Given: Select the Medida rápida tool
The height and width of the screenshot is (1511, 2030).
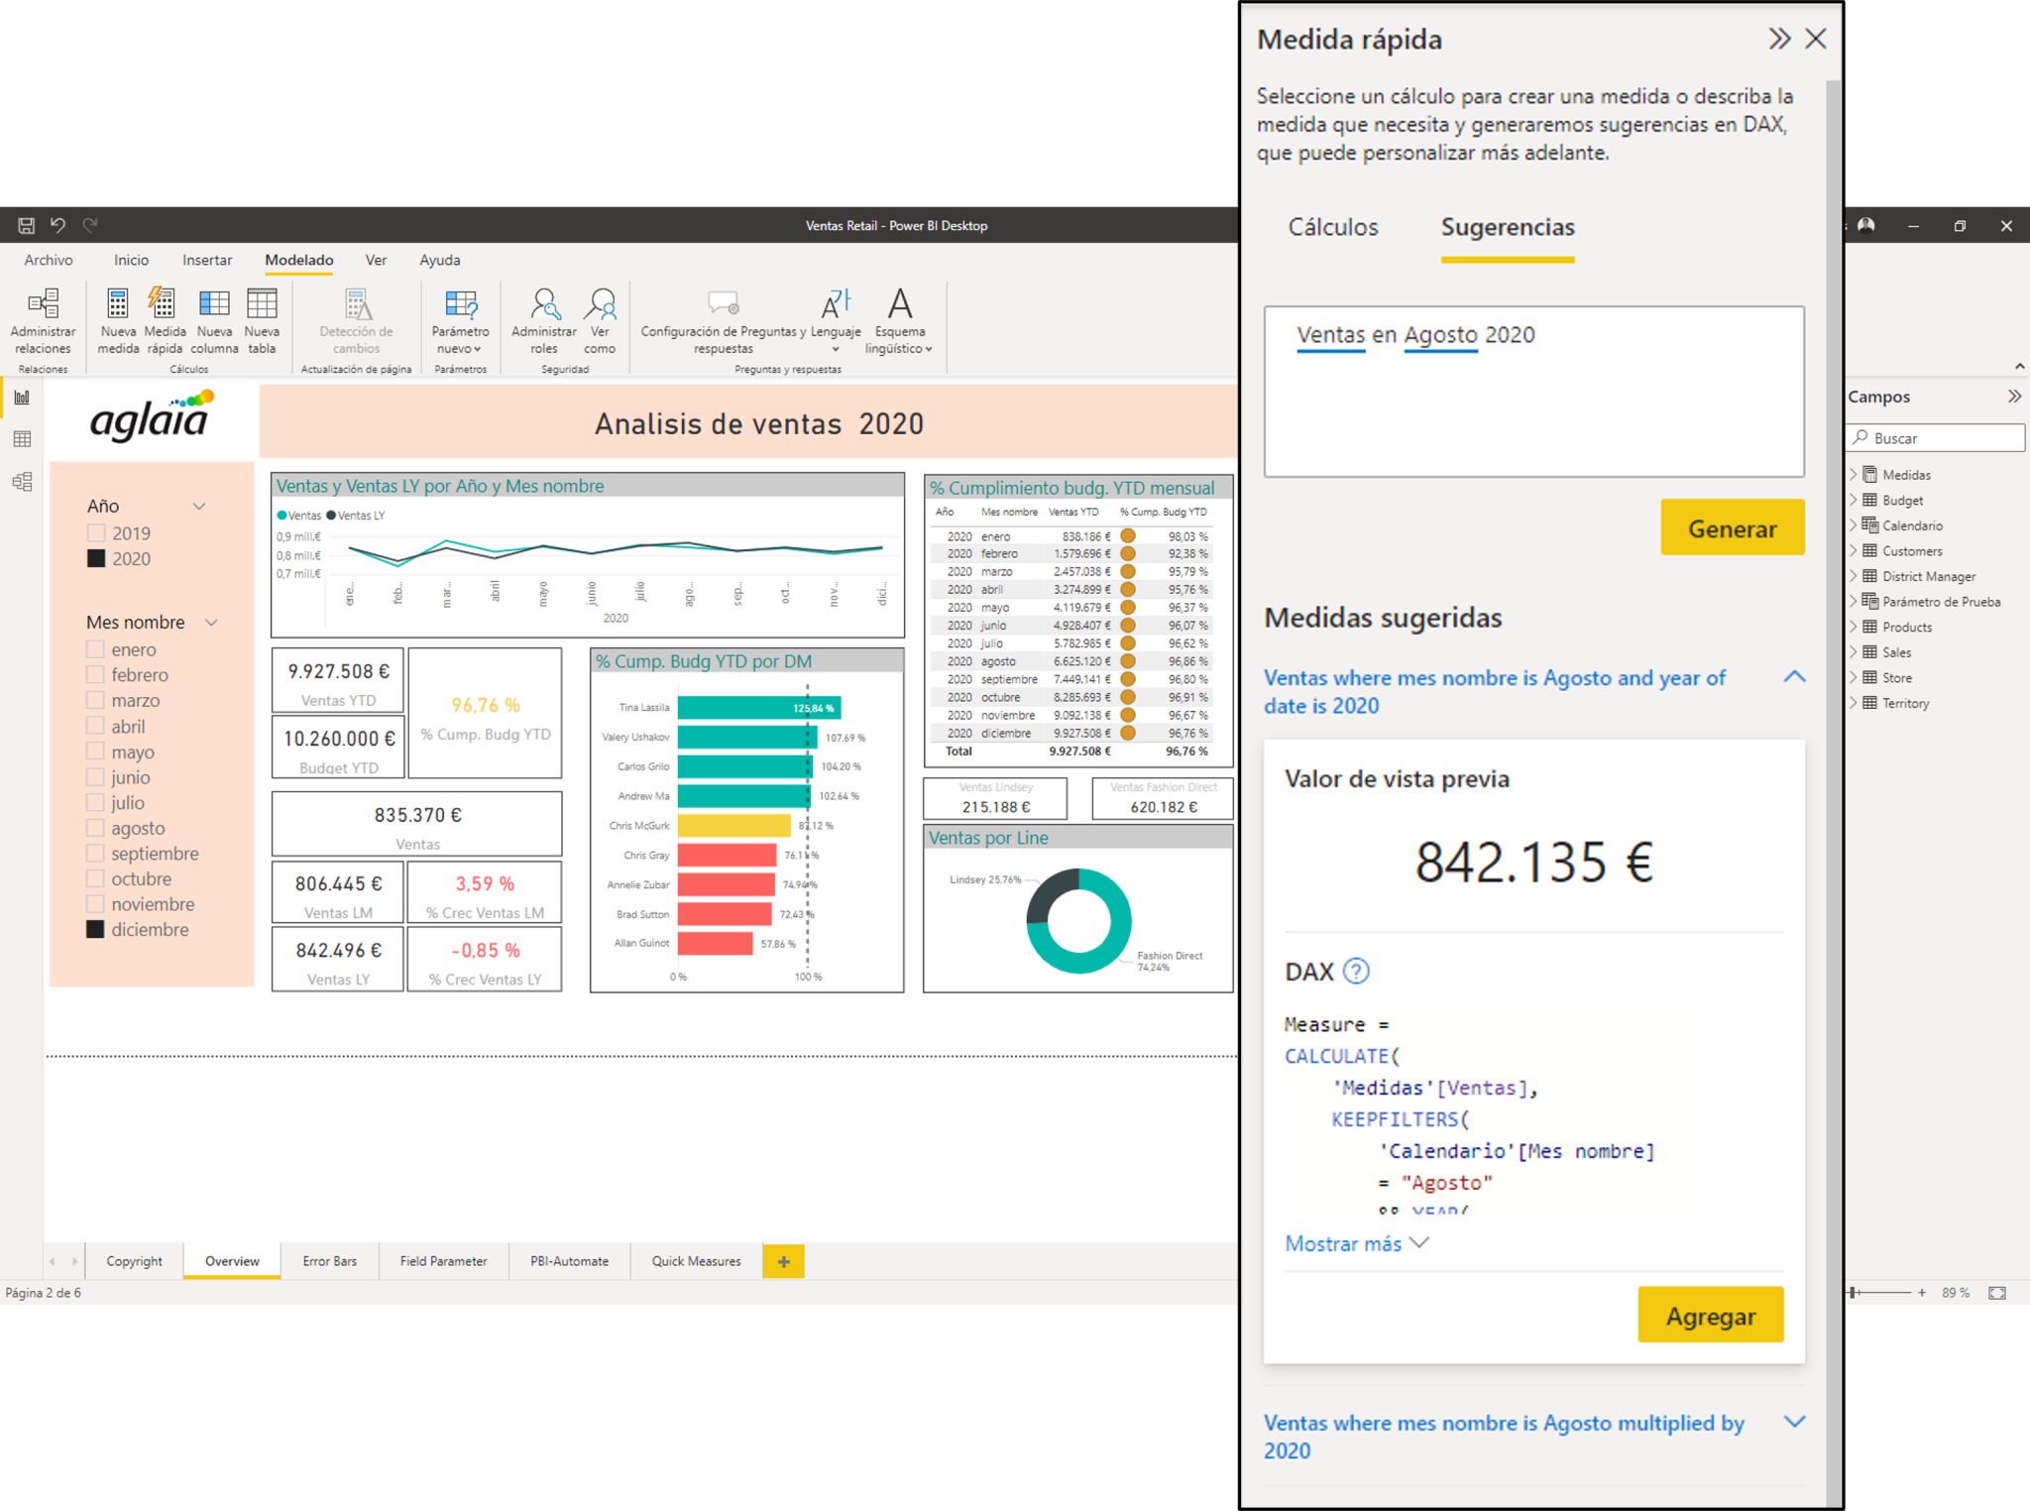Looking at the screenshot, I should tap(163, 322).
